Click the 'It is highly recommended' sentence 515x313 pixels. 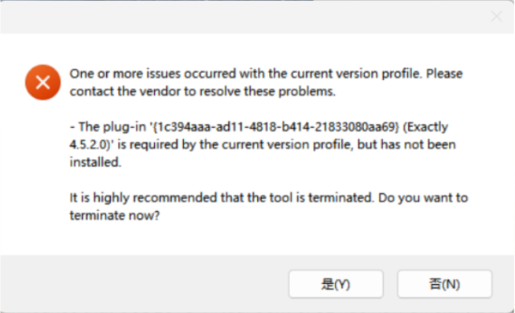click(x=222, y=198)
